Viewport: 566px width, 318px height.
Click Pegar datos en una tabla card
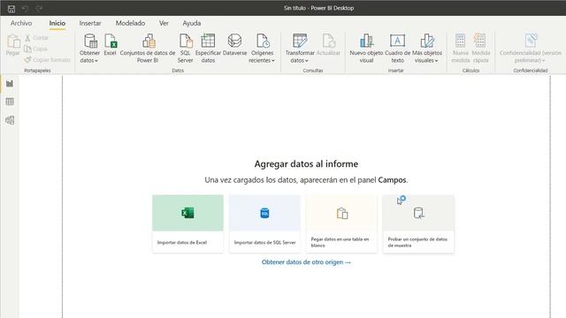click(x=341, y=223)
